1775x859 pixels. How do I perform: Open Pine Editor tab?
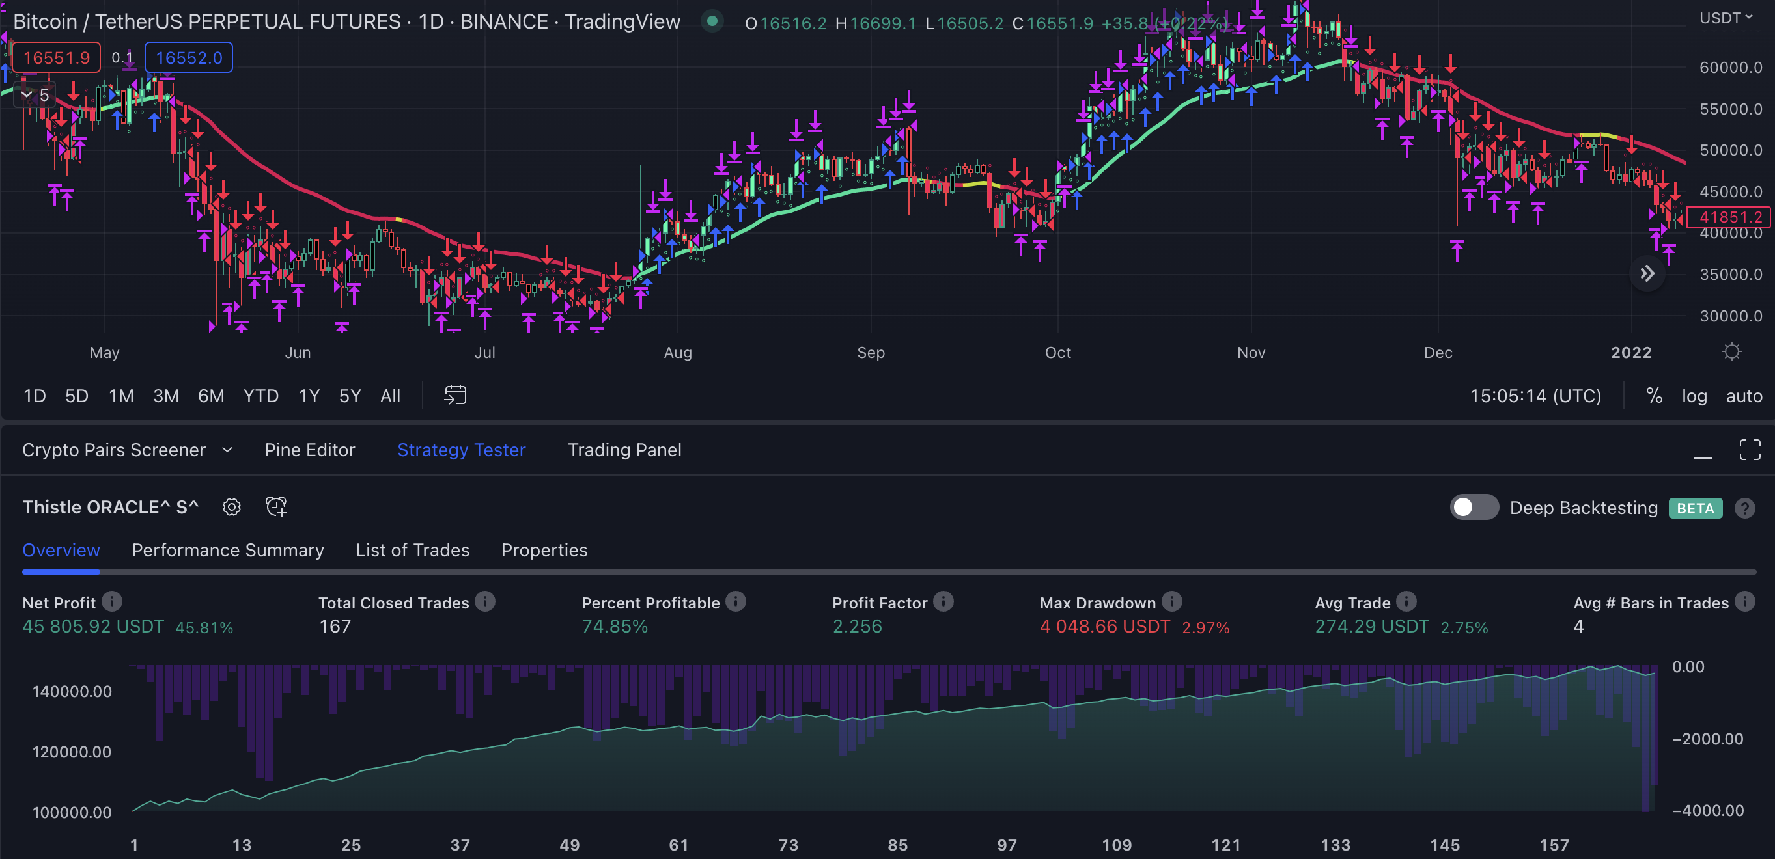[309, 450]
